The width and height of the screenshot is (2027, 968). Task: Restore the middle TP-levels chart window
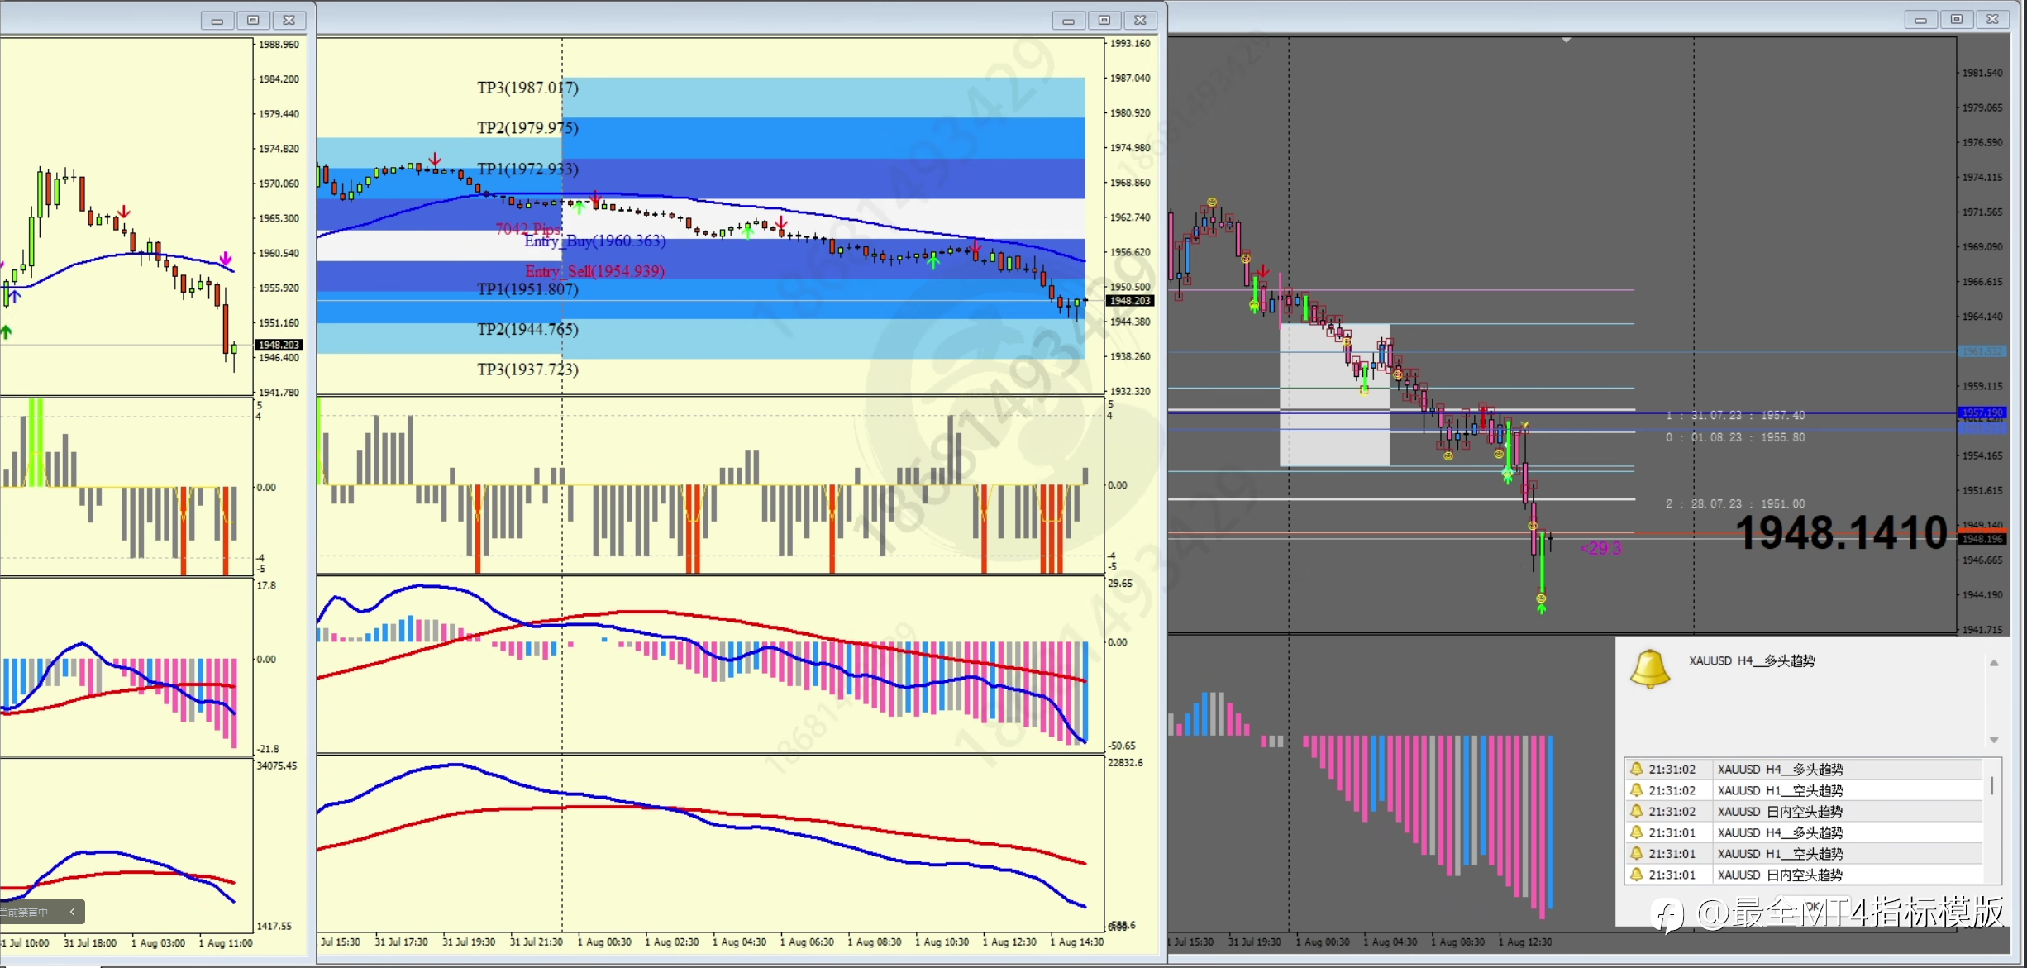(1104, 20)
